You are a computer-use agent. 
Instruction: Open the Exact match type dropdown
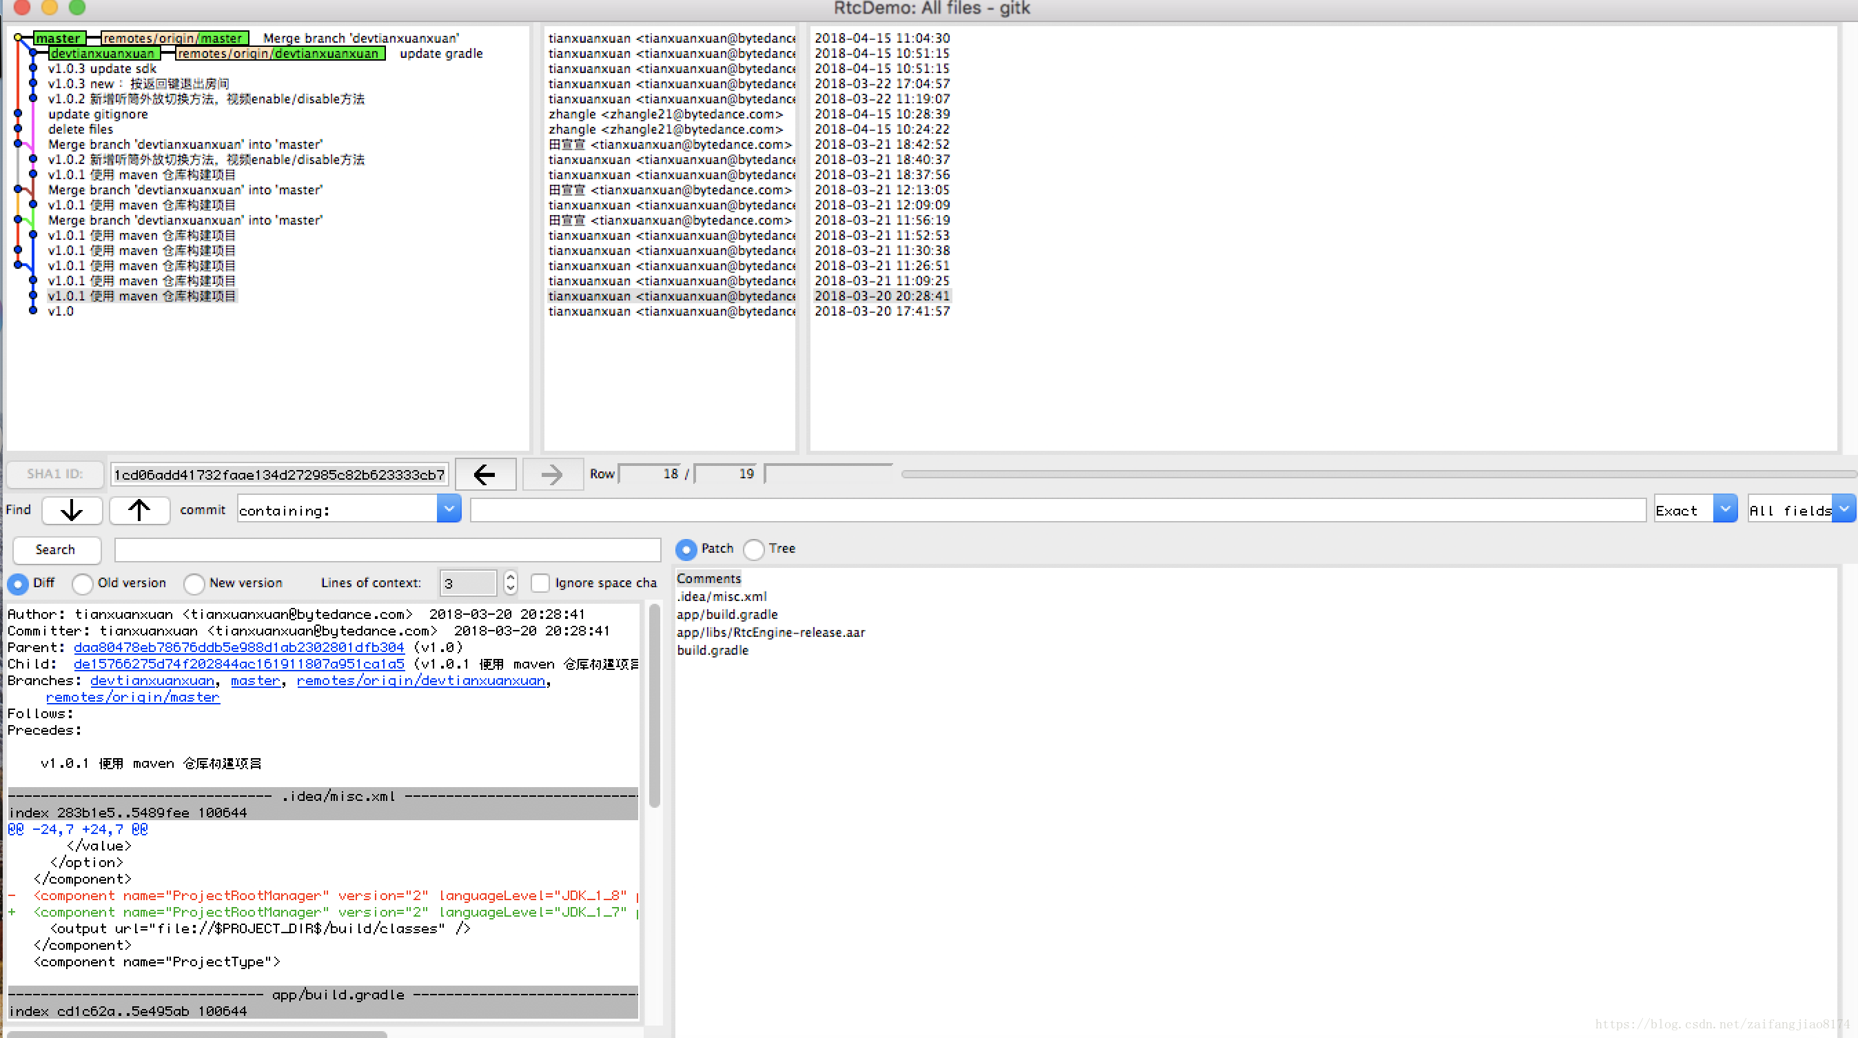[1724, 509]
